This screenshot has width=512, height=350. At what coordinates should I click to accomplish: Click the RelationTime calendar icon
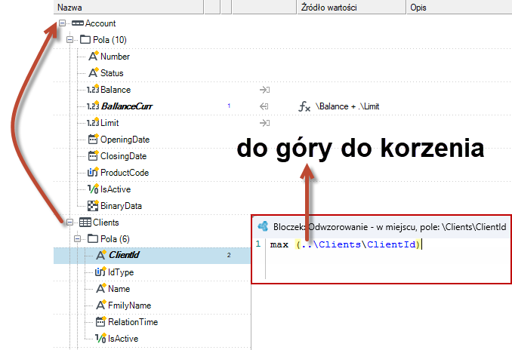click(101, 321)
